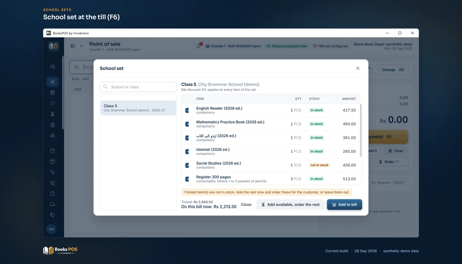Click the Demo Book Depot (synthetic data) label

(x=383, y=44)
